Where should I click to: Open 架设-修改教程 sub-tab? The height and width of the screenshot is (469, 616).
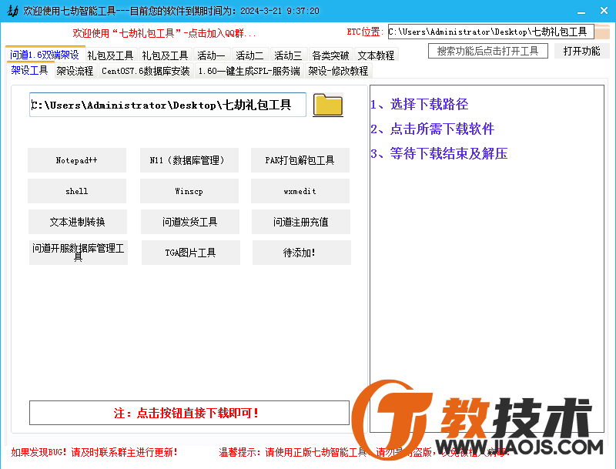pyautogui.click(x=338, y=71)
